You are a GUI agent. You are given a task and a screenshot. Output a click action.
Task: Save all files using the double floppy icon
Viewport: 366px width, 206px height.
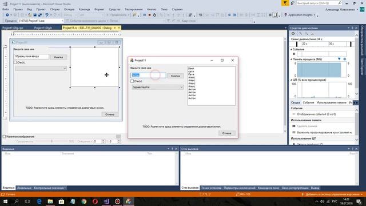coord(40,15)
